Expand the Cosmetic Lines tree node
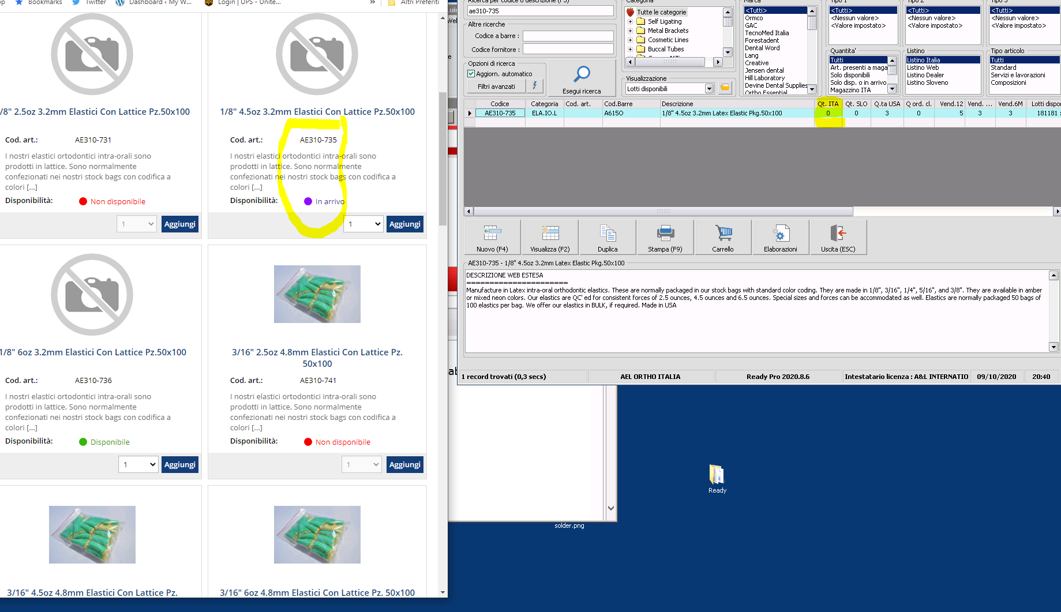This screenshot has height=612, width=1061. (630, 40)
